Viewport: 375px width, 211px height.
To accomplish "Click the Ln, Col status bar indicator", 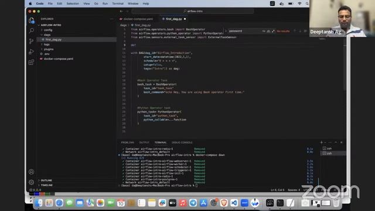I will 277,190.
